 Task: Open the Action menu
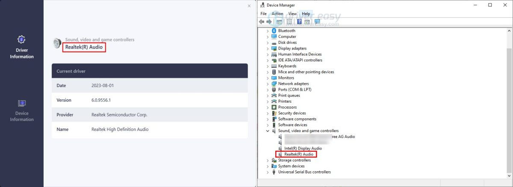277,14
